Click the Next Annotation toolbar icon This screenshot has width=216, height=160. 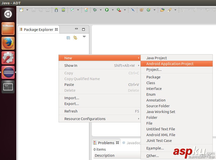[183, 10]
